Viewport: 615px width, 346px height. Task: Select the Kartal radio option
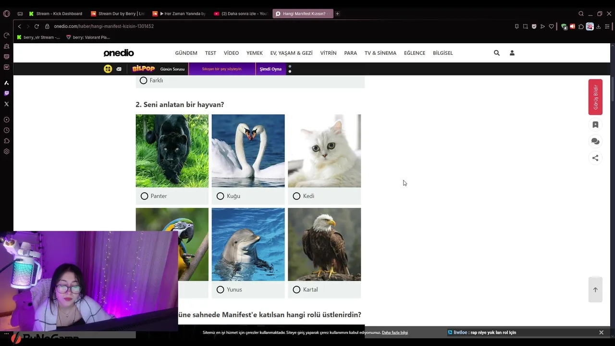[x=296, y=290]
